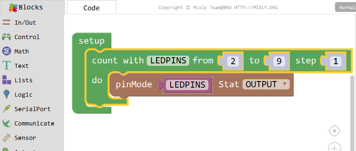Select the Communicate satellite dish icon
This screenshot has height=151, width=356.
[x=6, y=123]
